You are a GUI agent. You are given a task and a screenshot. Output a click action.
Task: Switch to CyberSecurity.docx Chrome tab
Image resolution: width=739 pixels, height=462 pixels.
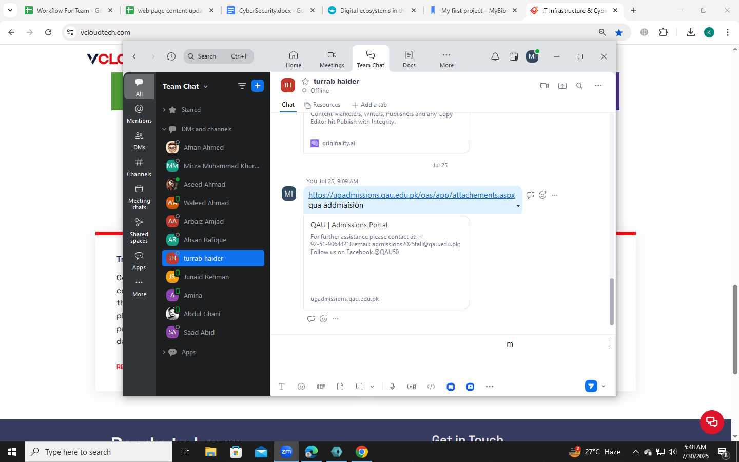pos(271,10)
